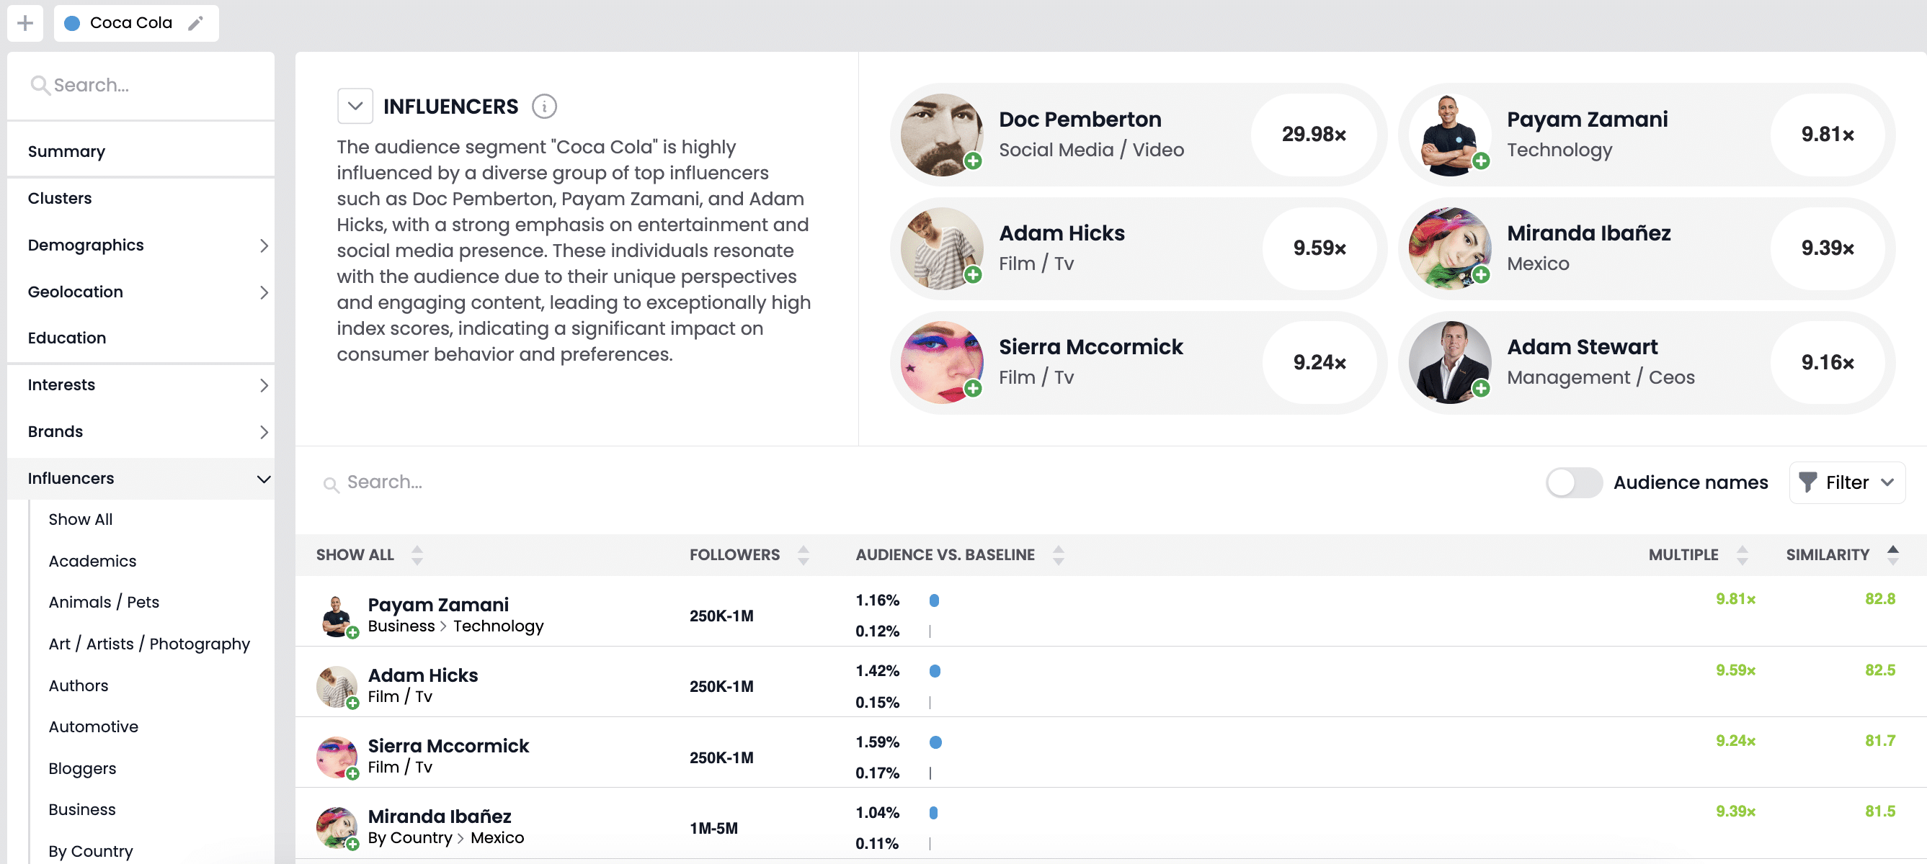Click the 1.59% audience bar for Sierra Mccormick

click(x=935, y=742)
